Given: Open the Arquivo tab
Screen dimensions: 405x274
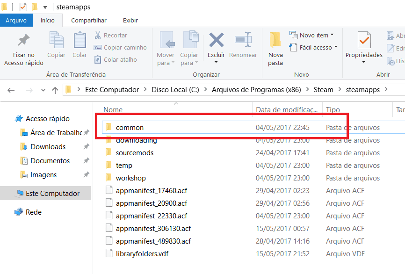Looking at the screenshot, I should tap(16, 20).
